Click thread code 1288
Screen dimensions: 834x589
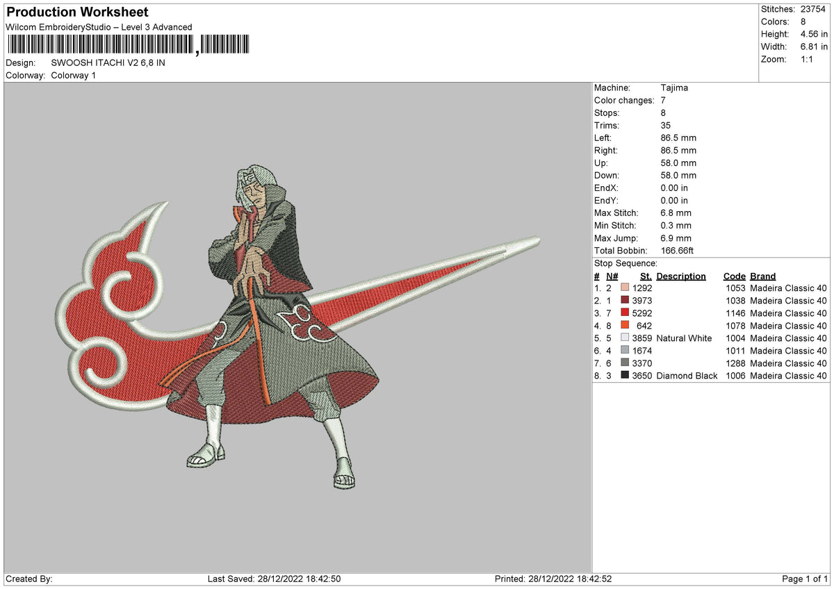point(735,363)
